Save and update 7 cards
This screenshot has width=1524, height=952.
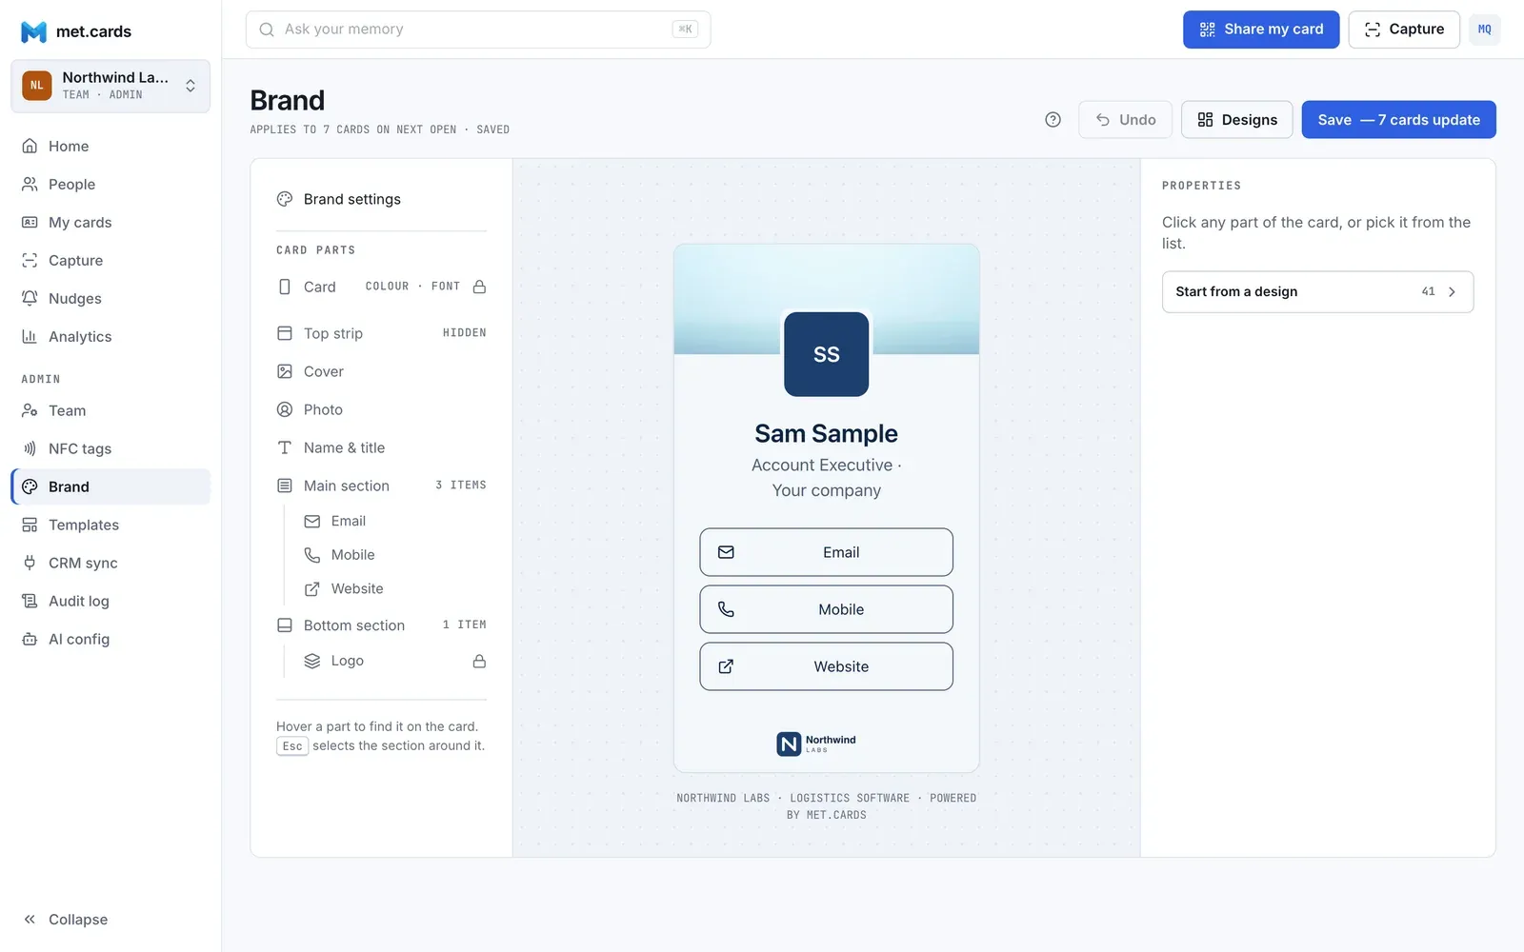click(x=1398, y=120)
